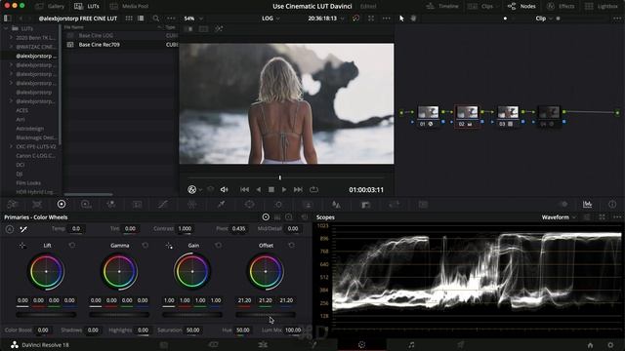Open the Motion Effects palette icon

(x=137, y=204)
